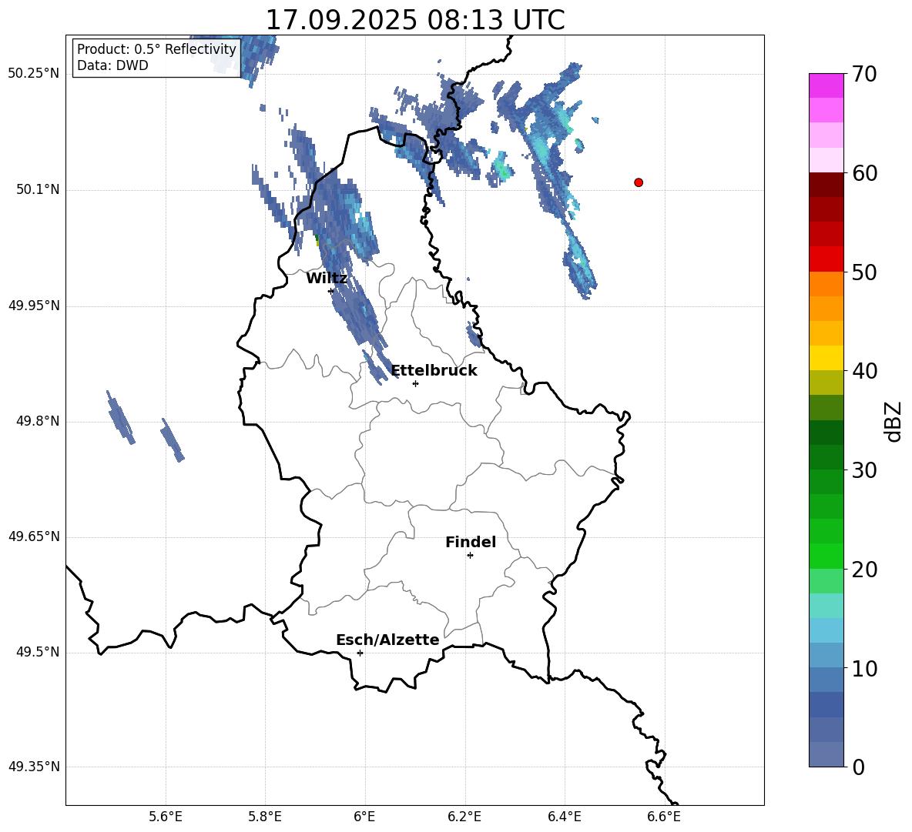Click the bright green swatch just above 20 dBZ

coord(826,556)
